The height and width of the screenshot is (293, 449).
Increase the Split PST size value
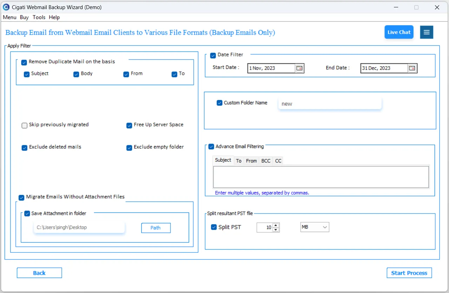(x=276, y=225)
